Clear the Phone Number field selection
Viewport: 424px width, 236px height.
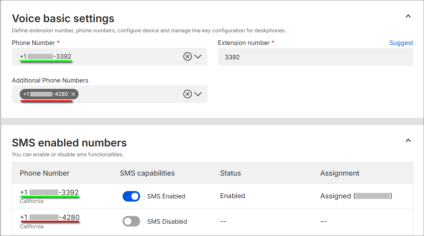pyautogui.click(x=187, y=57)
